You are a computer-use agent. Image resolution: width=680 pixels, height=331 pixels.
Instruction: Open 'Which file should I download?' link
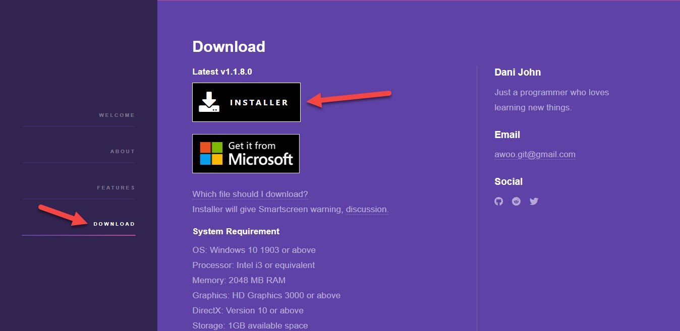click(250, 194)
